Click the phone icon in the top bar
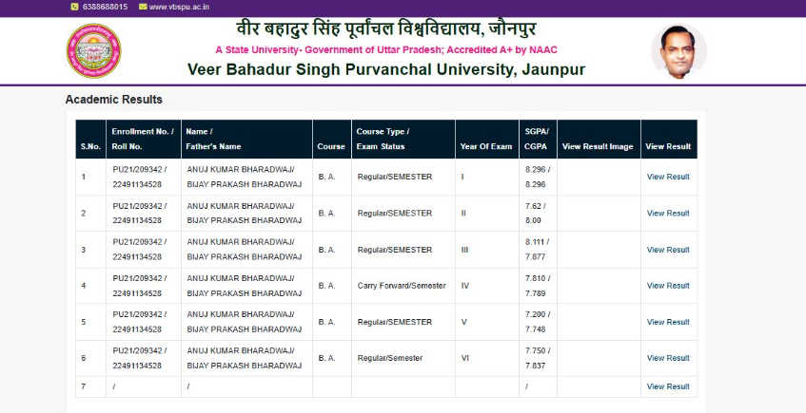 pos(74,6)
